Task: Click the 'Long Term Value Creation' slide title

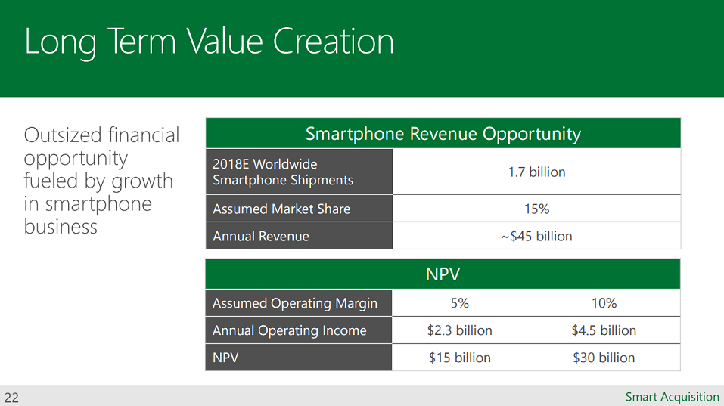Action: [209, 42]
